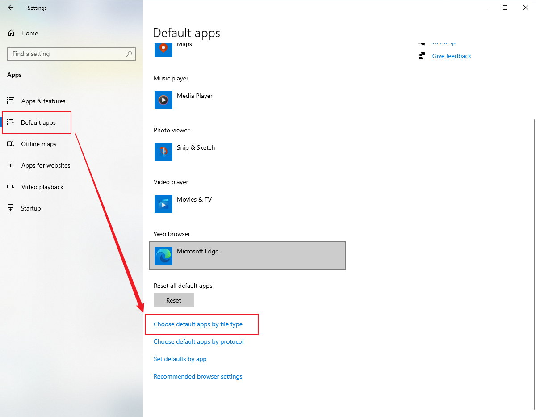Click the Home icon in sidebar

pos(11,33)
